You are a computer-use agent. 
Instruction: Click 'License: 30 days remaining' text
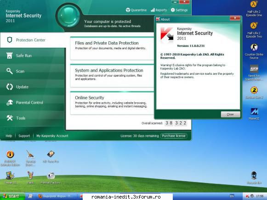[x=140, y=136]
